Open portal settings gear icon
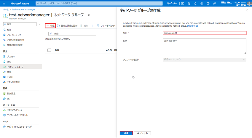 [202, 4]
